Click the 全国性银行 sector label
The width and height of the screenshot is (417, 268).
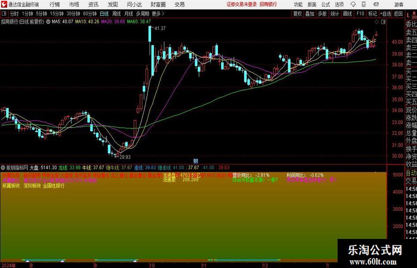[54, 186]
